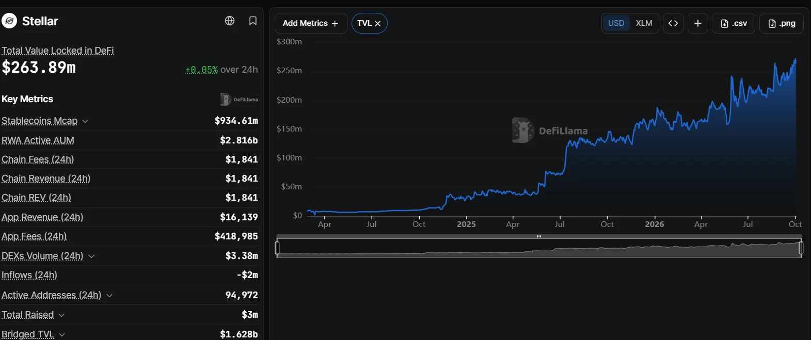Click the App Revenue (24h) label
This screenshot has height=340, width=811.
(42, 217)
